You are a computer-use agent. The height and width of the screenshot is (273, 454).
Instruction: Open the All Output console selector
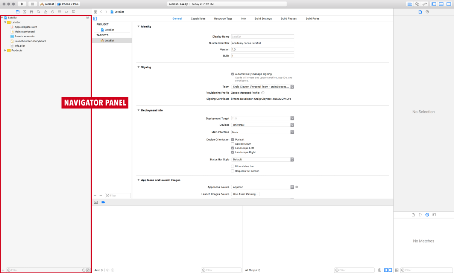(252, 270)
